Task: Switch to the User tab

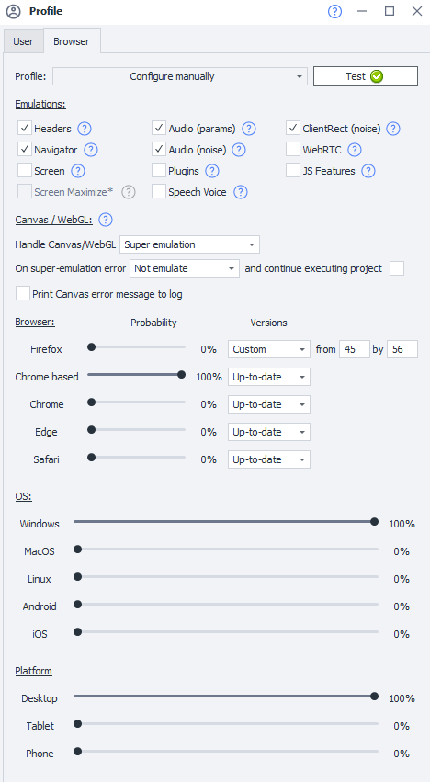Action: click(24, 41)
